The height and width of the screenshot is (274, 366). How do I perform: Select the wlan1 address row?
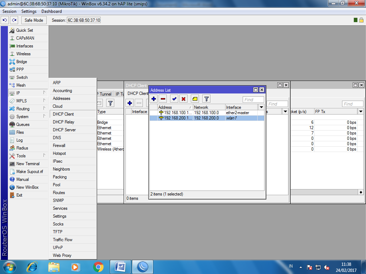(x=207, y=118)
